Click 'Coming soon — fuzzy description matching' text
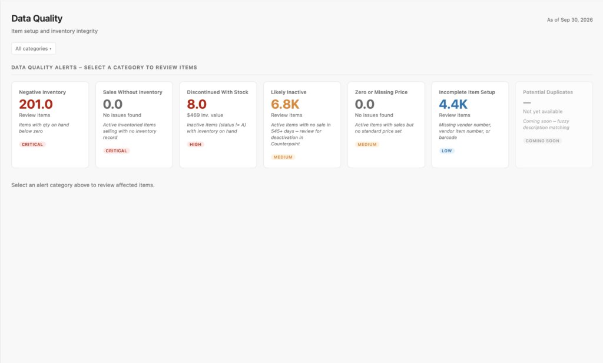Image resolution: width=603 pixels, height=363 pixels. point(546,124)
